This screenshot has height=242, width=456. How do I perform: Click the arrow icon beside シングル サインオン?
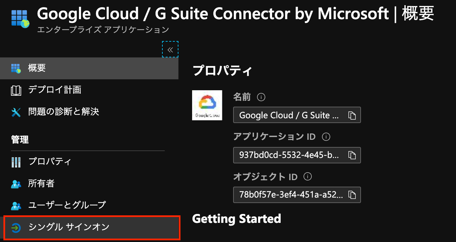[x=15, y=227]
